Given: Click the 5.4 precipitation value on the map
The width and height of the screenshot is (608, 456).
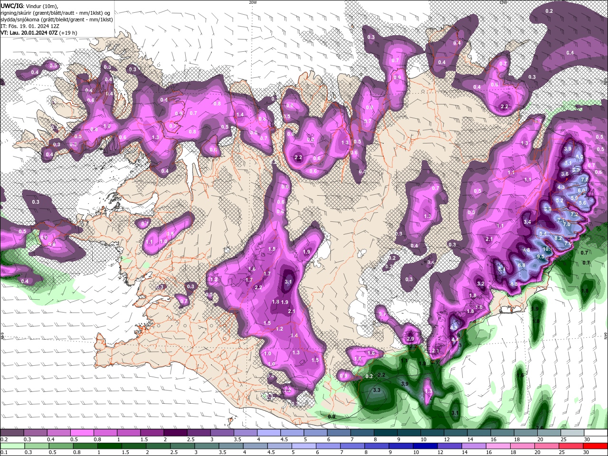Looking at the screenshot, I should [543, 234].
